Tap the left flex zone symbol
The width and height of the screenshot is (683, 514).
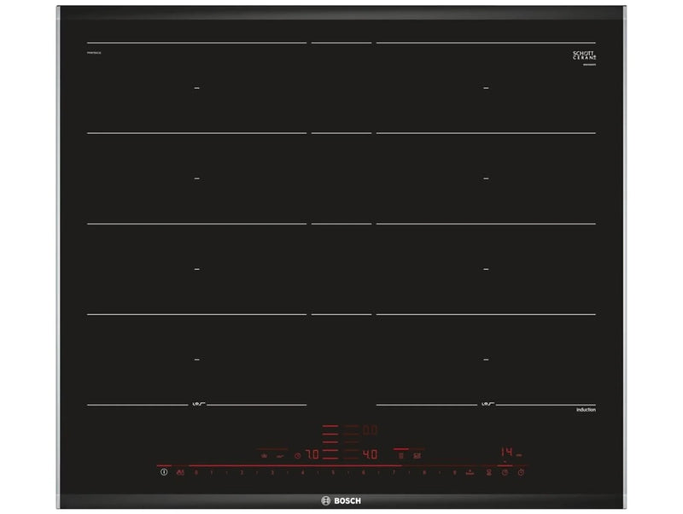point(196,404)
